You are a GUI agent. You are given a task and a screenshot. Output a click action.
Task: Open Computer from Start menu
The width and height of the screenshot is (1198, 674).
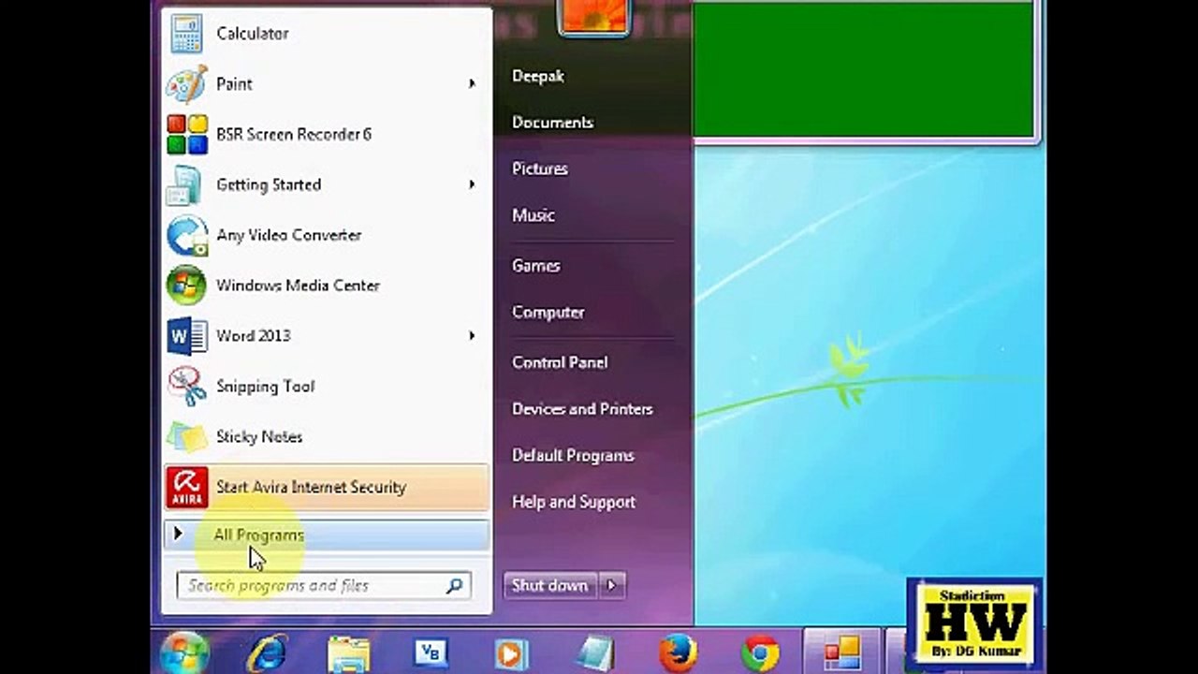click(x=548, y=313)
